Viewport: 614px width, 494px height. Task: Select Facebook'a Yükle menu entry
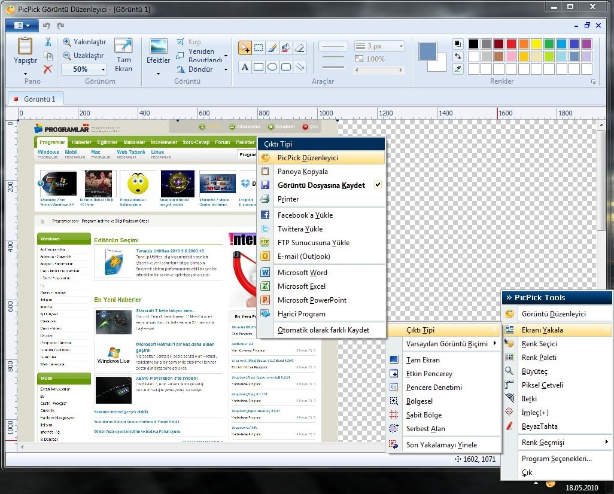(321, 215)
